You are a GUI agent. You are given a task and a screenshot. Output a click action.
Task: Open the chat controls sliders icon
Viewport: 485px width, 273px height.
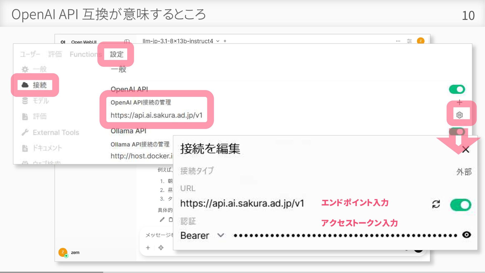pyautogui.click(x=409, y=41)
